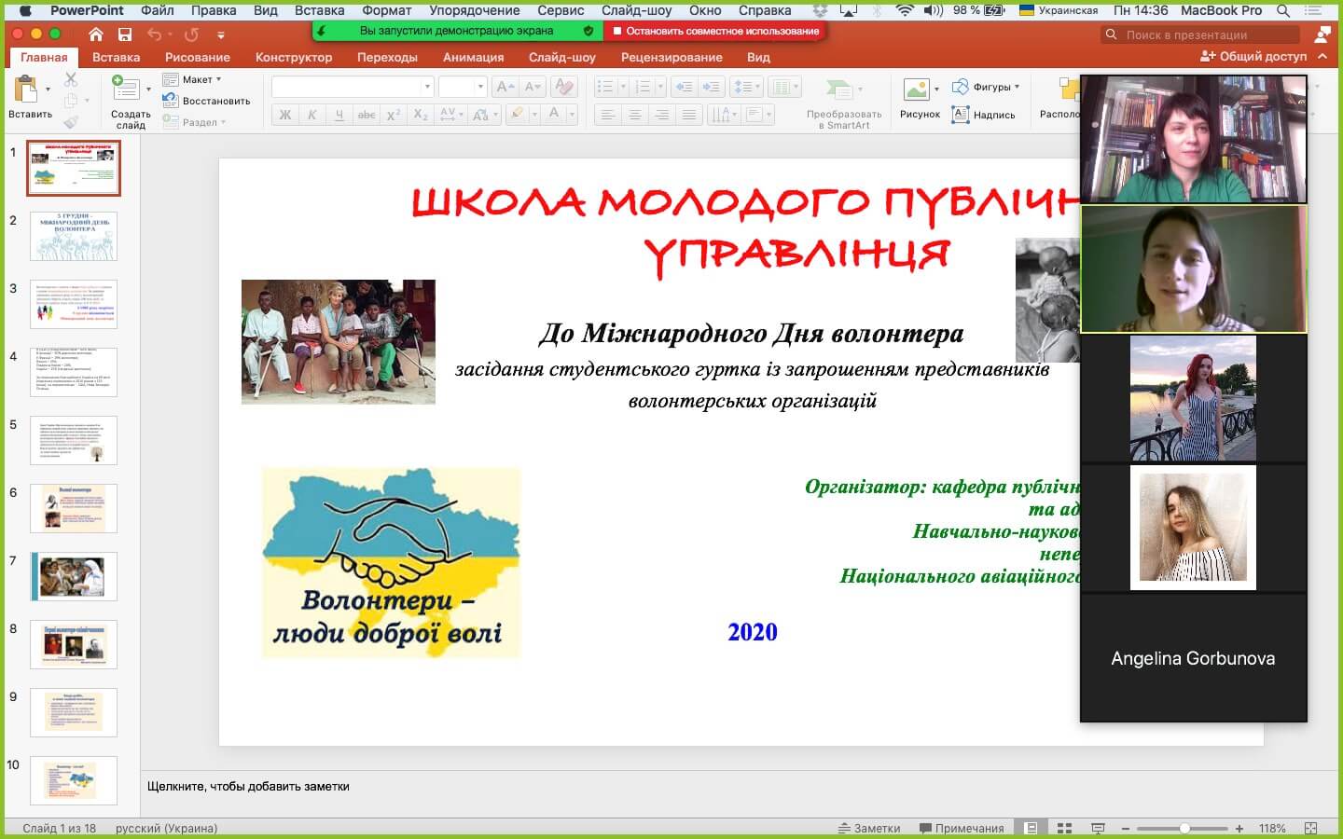Image resolution: width=1343 pixels, height=839 pixels.
Task: Click the Home icon in title bar
Action: [96, 34]
